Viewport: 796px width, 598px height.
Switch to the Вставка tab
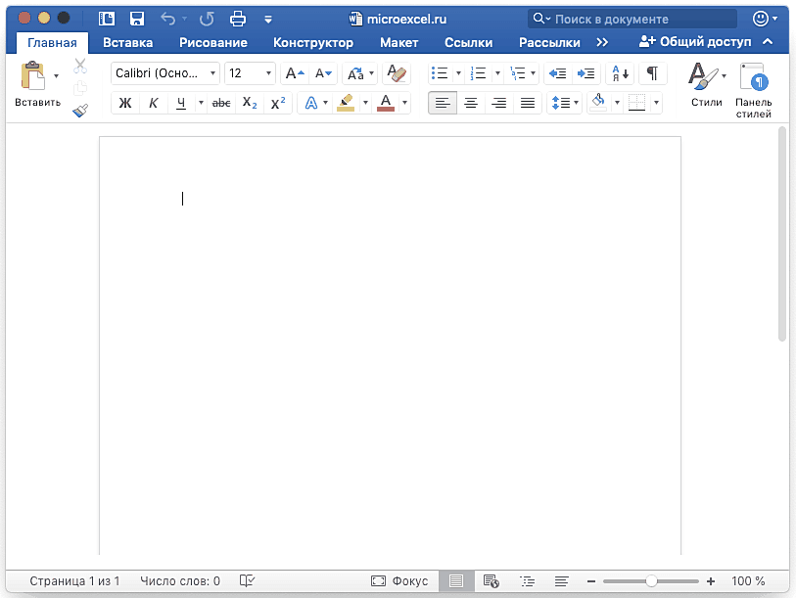pyautogui.click(x=127, y=42)
